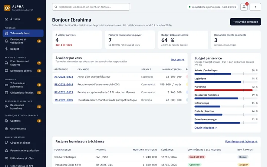This screenshot has width=267, height=167.
Task: Click the Factures fournisseurs à payer card
Action: [x=130, y=40]
